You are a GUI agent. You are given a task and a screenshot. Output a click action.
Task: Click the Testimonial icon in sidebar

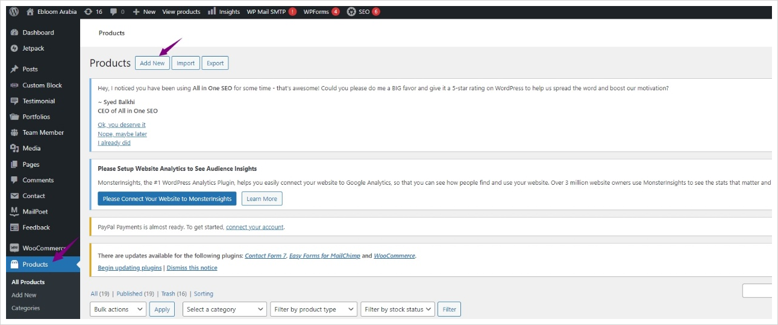[x=14, y=101]
